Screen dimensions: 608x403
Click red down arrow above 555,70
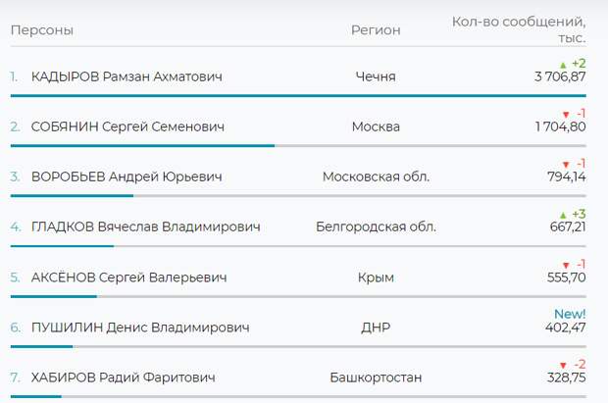coord(566,266)
